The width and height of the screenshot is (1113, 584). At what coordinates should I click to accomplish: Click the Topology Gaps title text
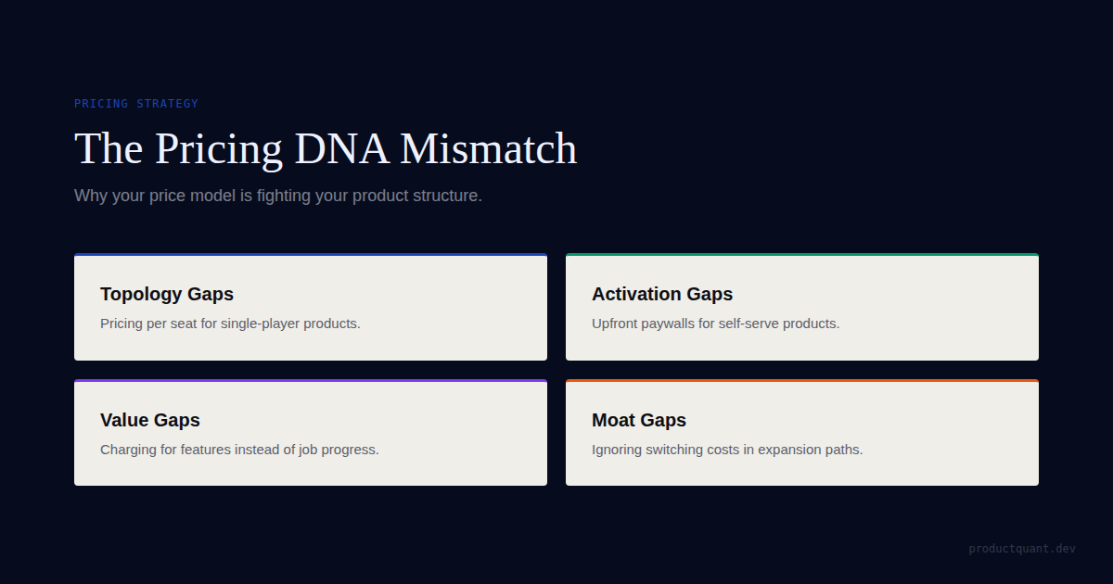(167, 294)
